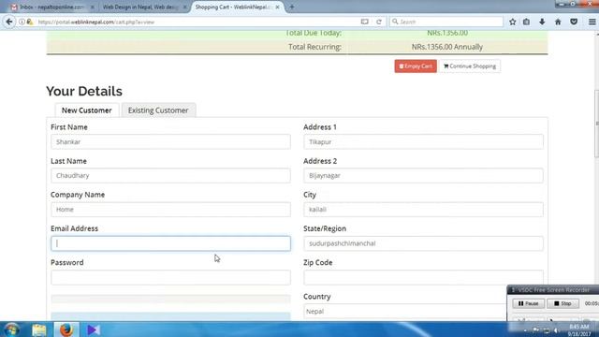Click the Password input field
Viewport: 599px width, 337px height.
[x=170, y=277]
